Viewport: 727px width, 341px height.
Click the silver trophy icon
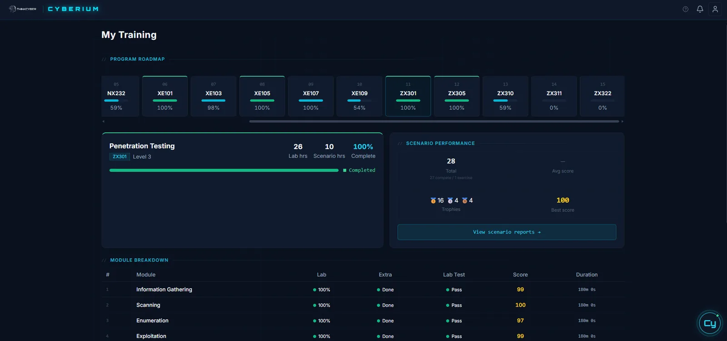tap(450, 200)
